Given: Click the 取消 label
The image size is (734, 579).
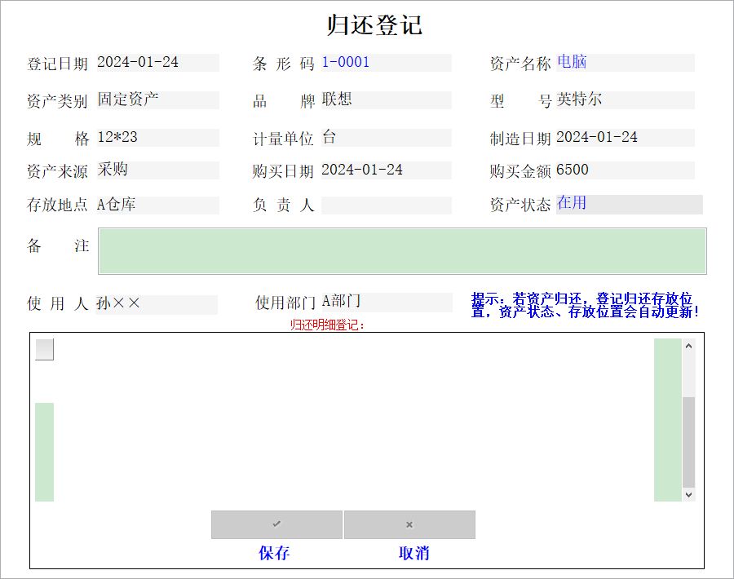Looking at the screenshot, I should tap(413, 553).
